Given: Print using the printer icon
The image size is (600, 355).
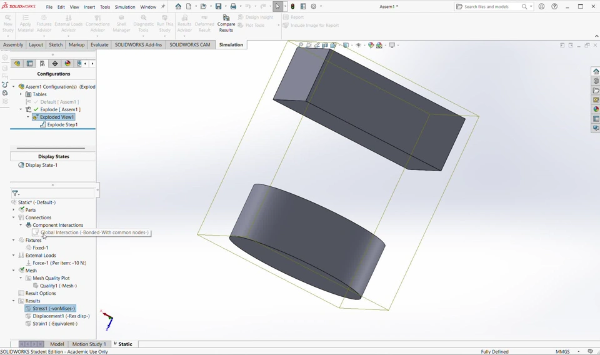Looking at the screenshot, I should click(x=233, y=6).
